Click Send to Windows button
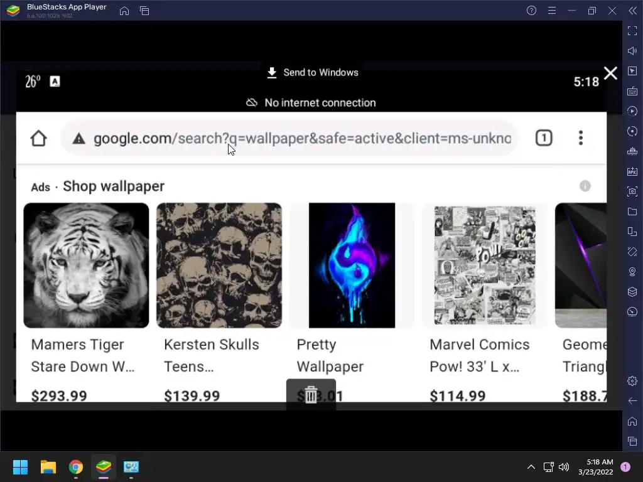 click(313, 73)
